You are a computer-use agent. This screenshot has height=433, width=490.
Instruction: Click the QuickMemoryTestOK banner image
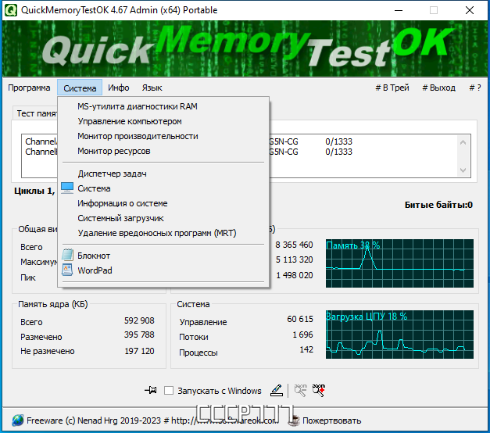coord(245,48)
